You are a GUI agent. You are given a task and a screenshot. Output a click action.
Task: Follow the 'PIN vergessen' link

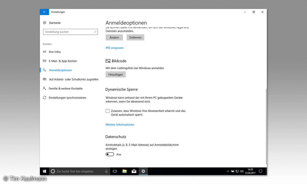[115, 48]
